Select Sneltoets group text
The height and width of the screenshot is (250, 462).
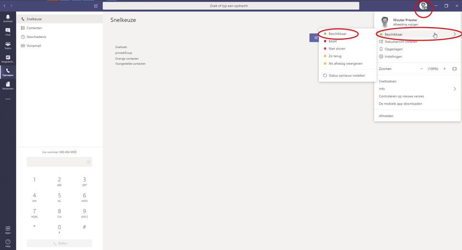click(121, 47)
